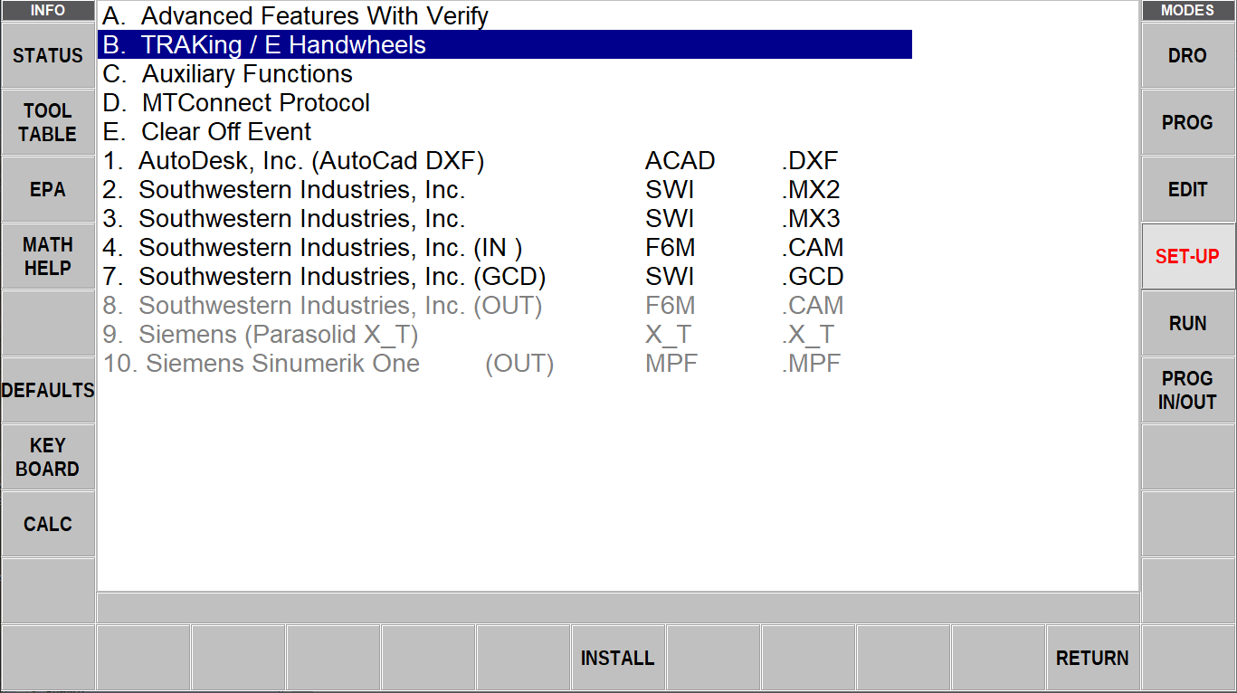
Task: Open the STATUS info panel
Action: 48,56
